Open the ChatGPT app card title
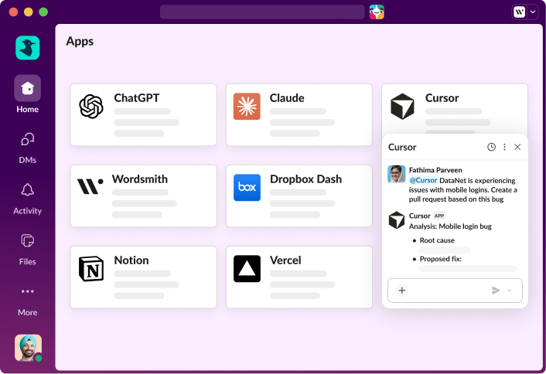The height and width of the screenshot is (374, 546). pyautogui.click(x=136, y=98)
